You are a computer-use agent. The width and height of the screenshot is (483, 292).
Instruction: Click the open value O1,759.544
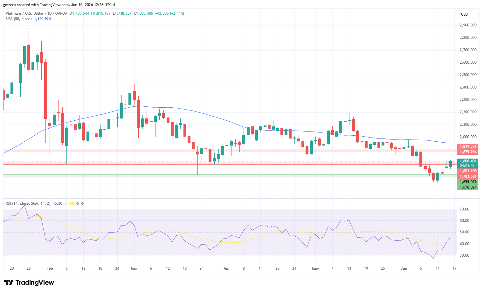click(79, 13)
